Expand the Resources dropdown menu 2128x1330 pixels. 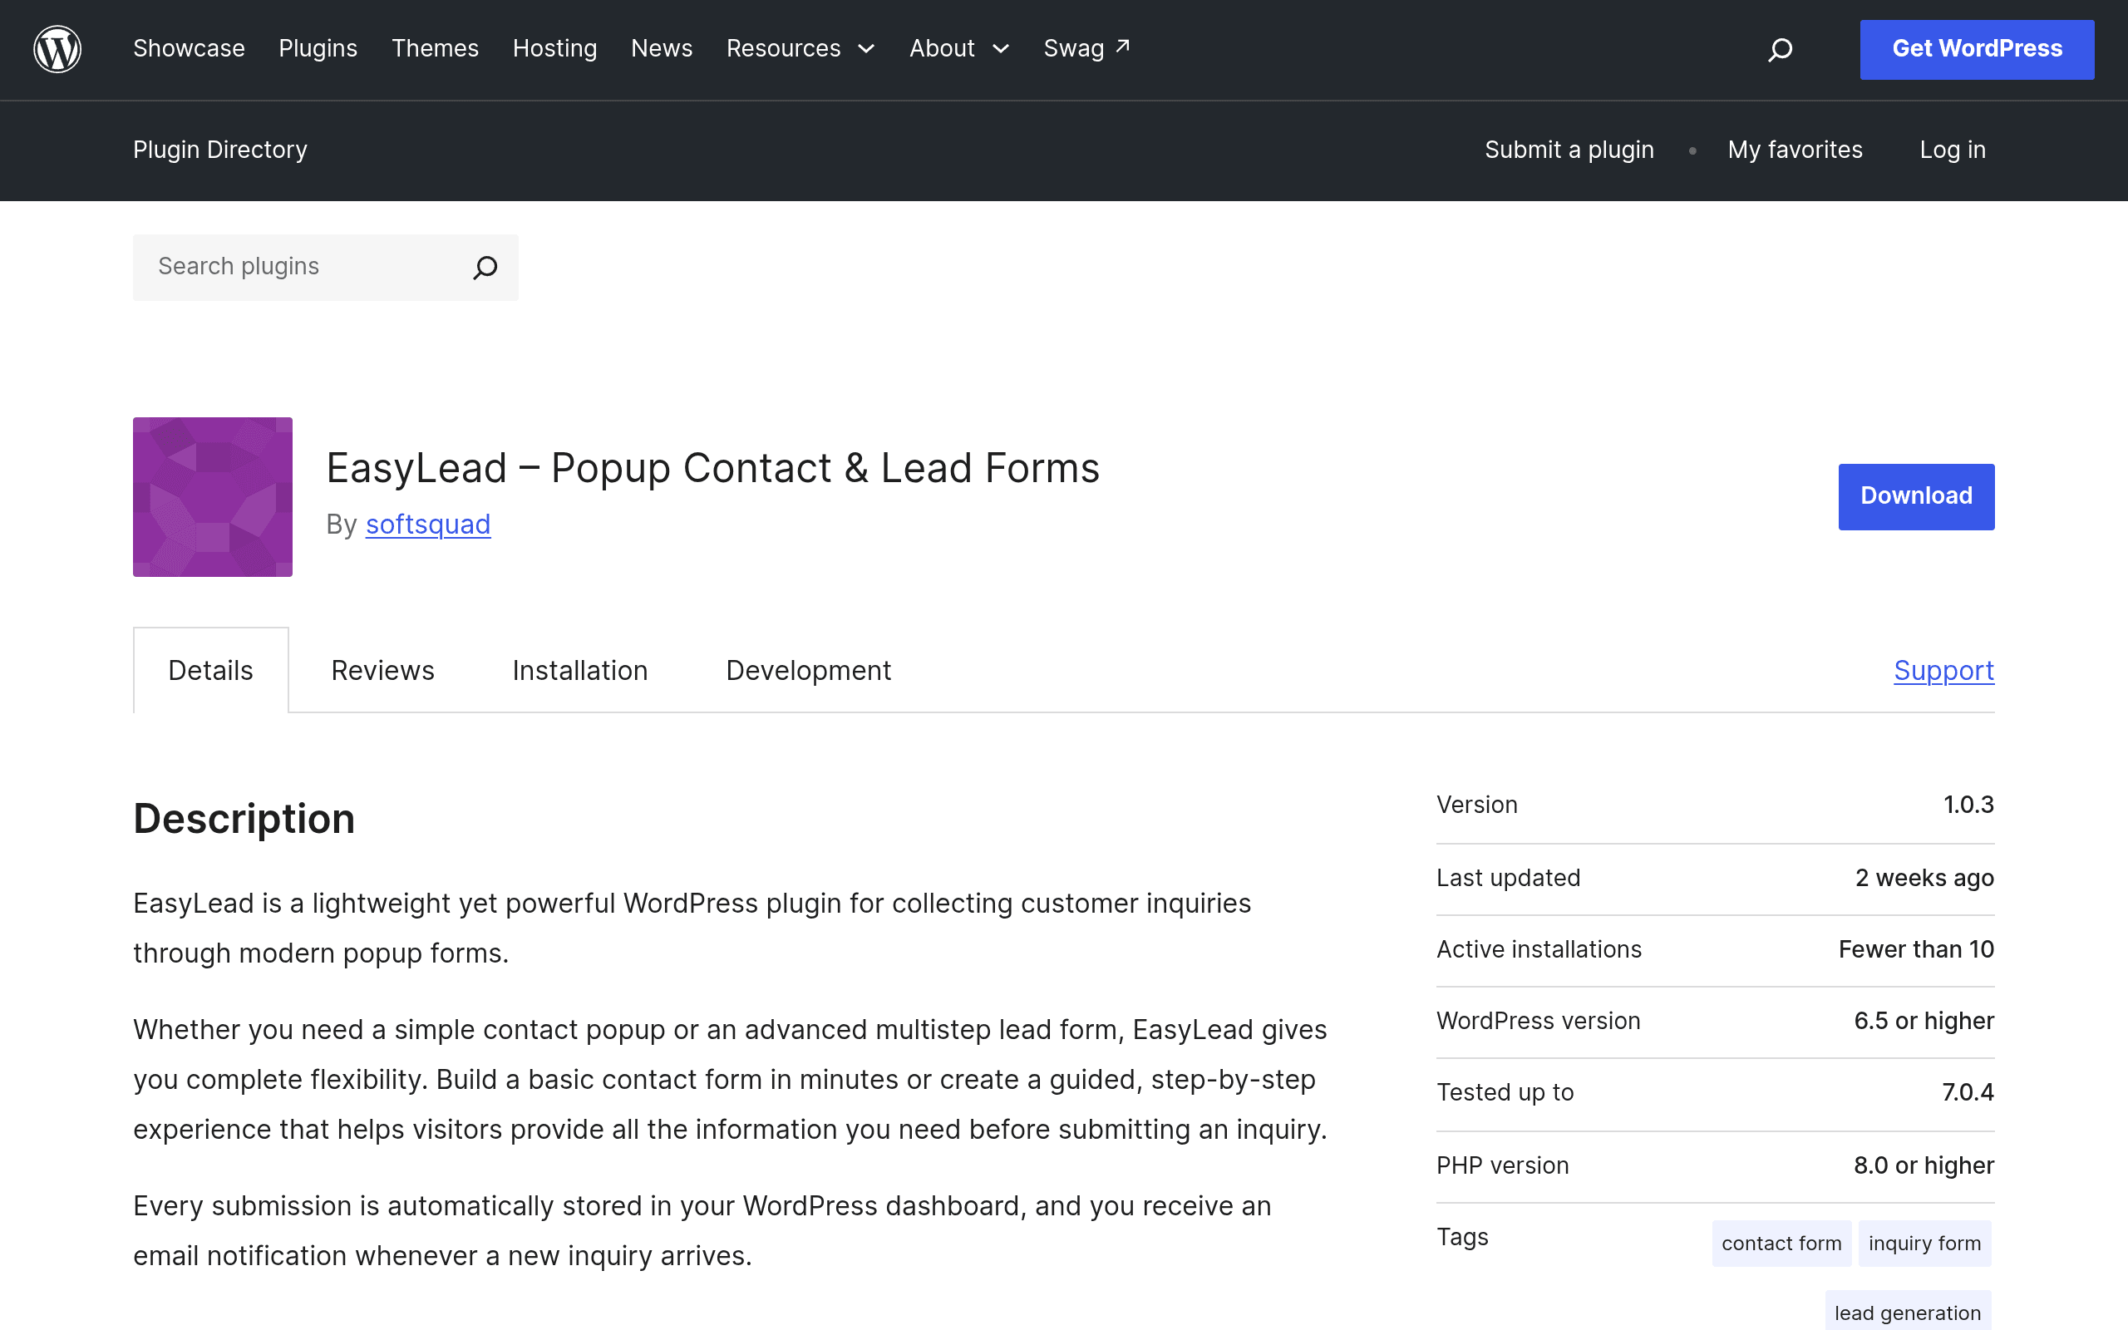click(x=800, y=48)
